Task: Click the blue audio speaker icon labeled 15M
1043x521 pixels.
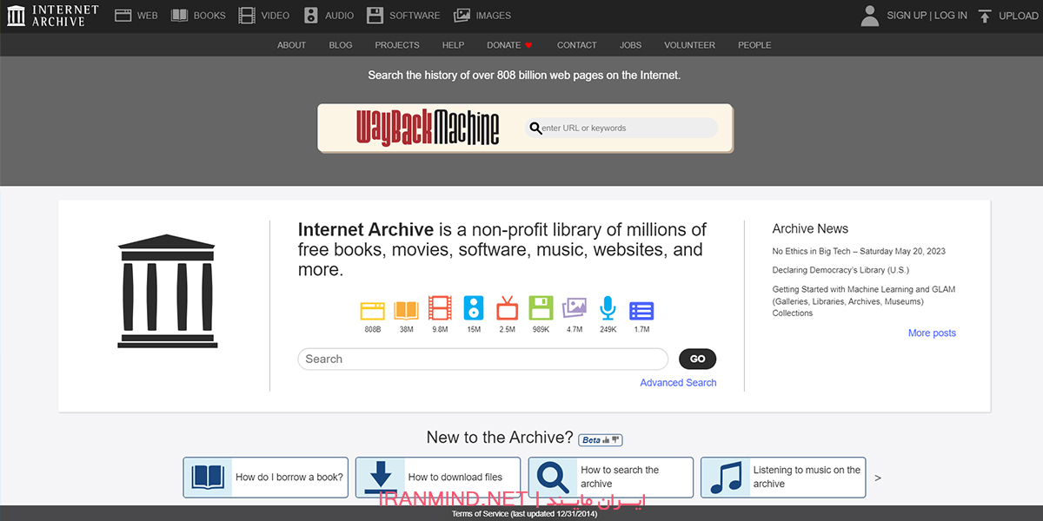Action: [474, 309]
